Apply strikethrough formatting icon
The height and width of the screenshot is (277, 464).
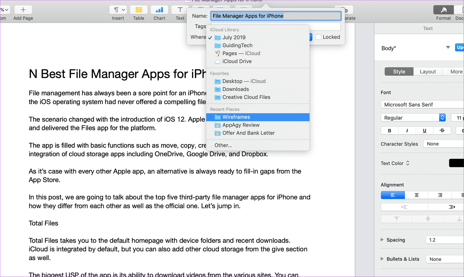click(x=442, y=131)
